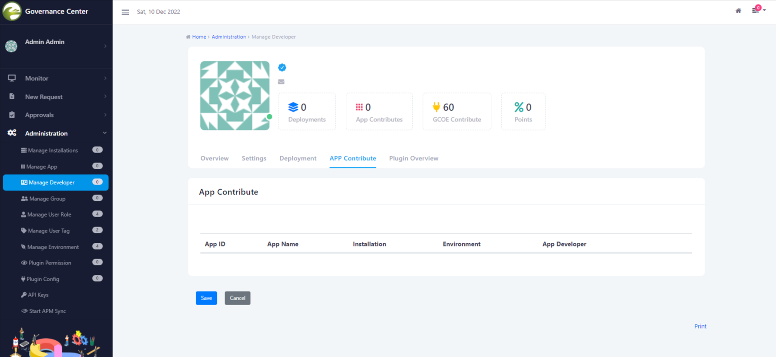Image resolution: width=776 pixels, height=357 pixels.
Task: Open the notifications icon with red badge
Action: point(756,10)
